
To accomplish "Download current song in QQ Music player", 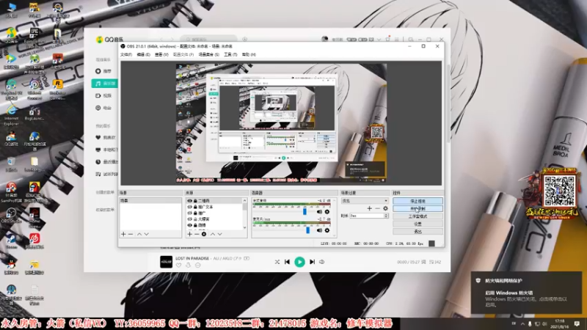I will (188, 265).
